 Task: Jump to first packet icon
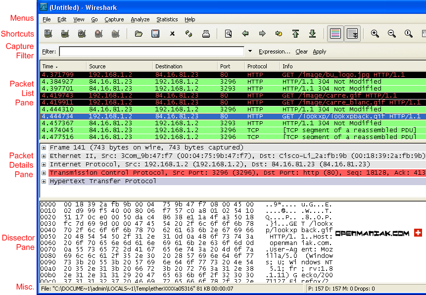pyautogui.click(x=295, y=34)
